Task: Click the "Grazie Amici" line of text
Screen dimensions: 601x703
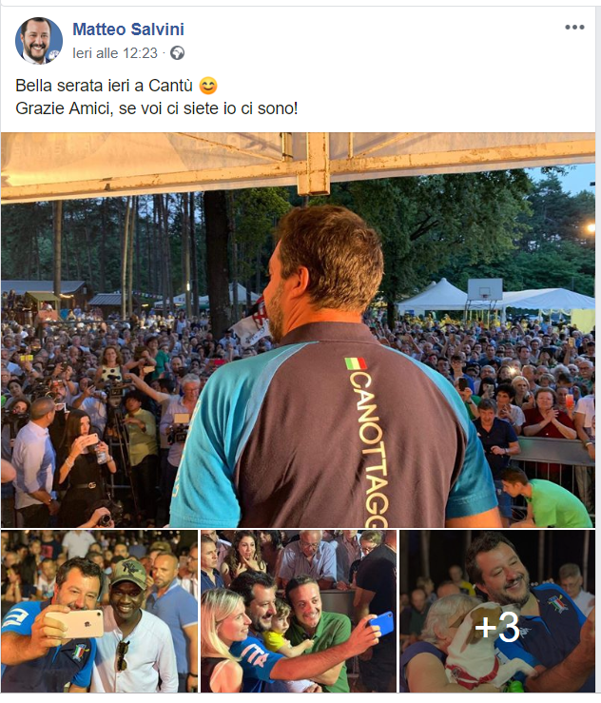Action: click(x=156, y=108)
